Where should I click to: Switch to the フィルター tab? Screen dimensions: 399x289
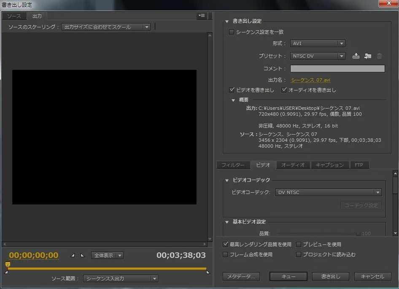tap(233, 165)
